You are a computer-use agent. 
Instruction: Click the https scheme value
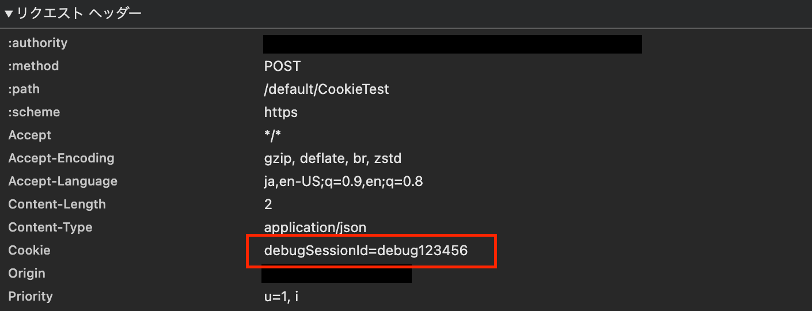click(x=280, y=112)
